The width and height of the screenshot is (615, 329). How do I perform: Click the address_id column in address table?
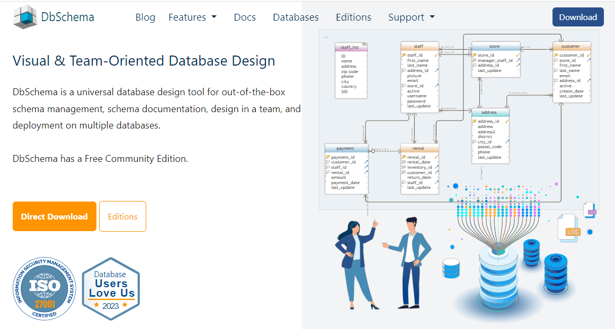(x=488, y=122)
